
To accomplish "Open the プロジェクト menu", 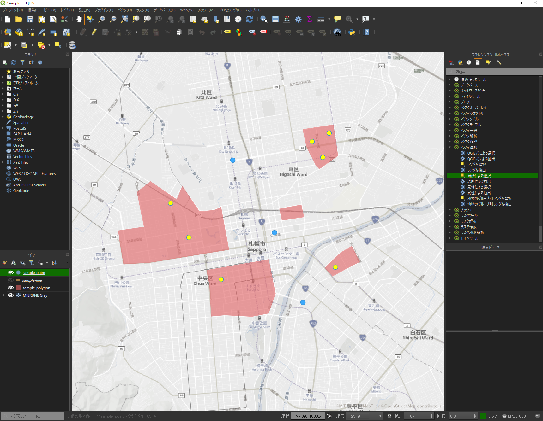I will coord(13,10).
